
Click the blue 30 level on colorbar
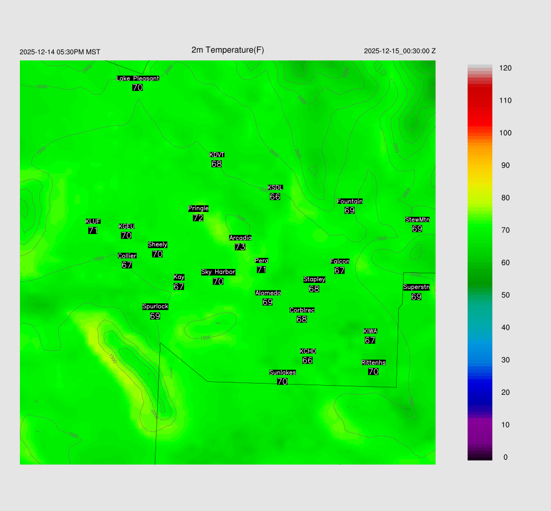pyautogui.click(x=479, y=360)
